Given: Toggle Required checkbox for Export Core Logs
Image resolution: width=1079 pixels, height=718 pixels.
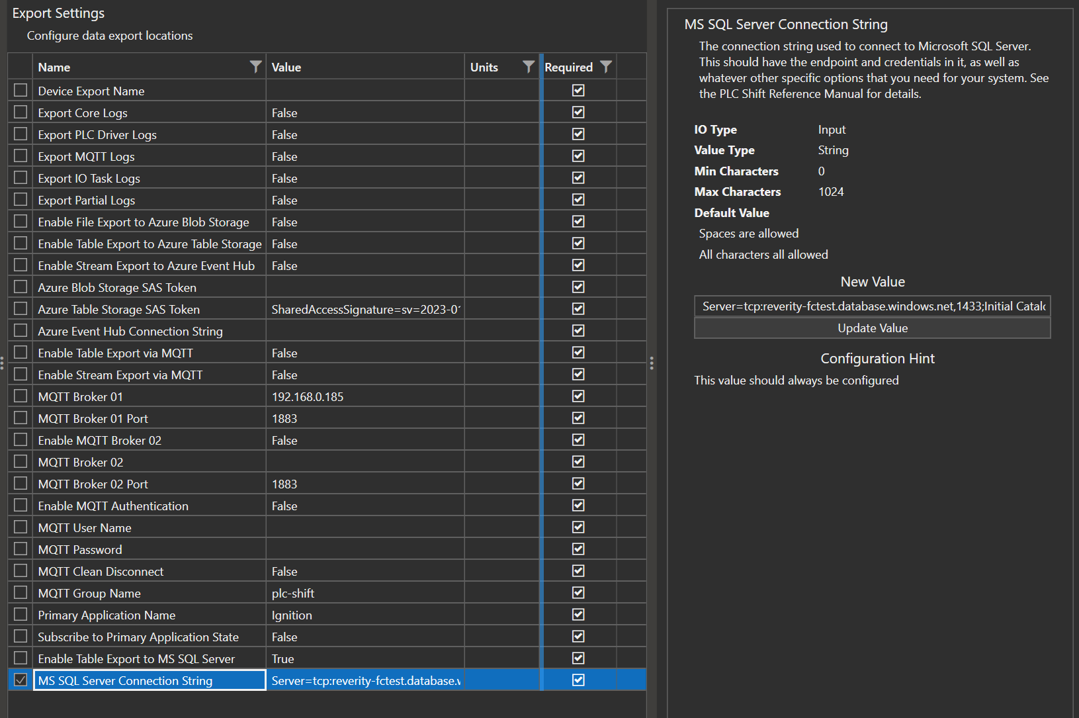Looking at the screenshot, I should (578, 112).
